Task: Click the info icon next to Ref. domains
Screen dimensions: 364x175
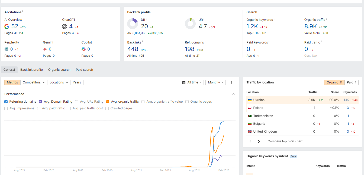Action: [205, 42]
